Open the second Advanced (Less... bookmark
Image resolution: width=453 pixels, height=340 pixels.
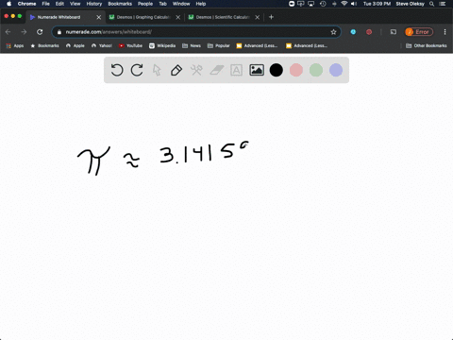(307, 45)
